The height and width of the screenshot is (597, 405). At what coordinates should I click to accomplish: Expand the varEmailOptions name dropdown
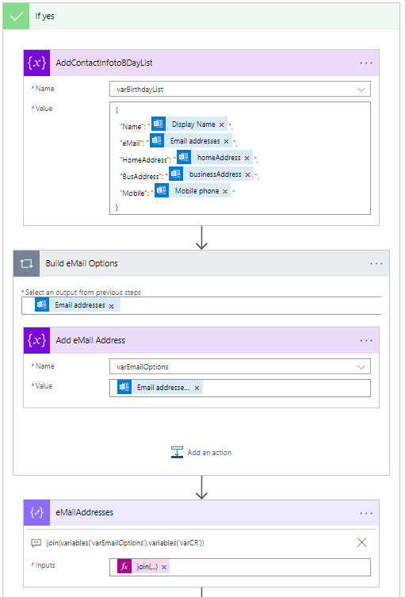click(361, 367)
